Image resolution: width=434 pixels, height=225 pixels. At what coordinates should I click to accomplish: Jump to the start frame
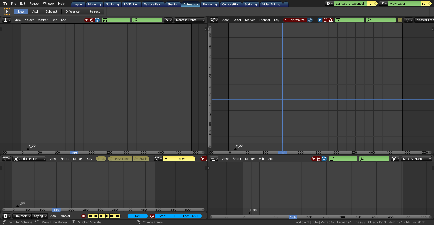(x=90, y=216)
